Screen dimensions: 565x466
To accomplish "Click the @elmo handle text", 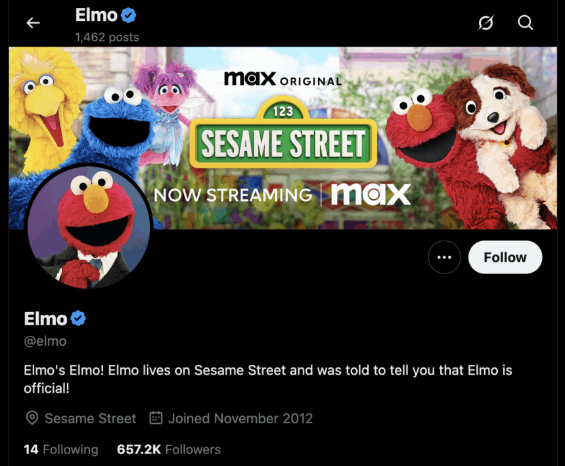I will click(x=45, y=341).
